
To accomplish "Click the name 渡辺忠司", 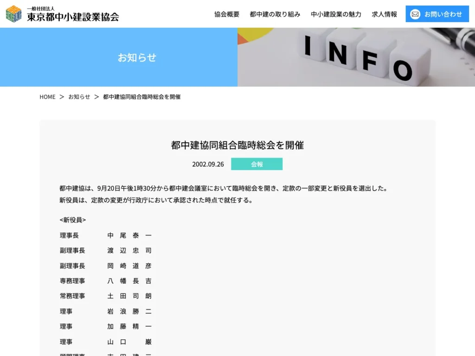I will coord(129,251).
